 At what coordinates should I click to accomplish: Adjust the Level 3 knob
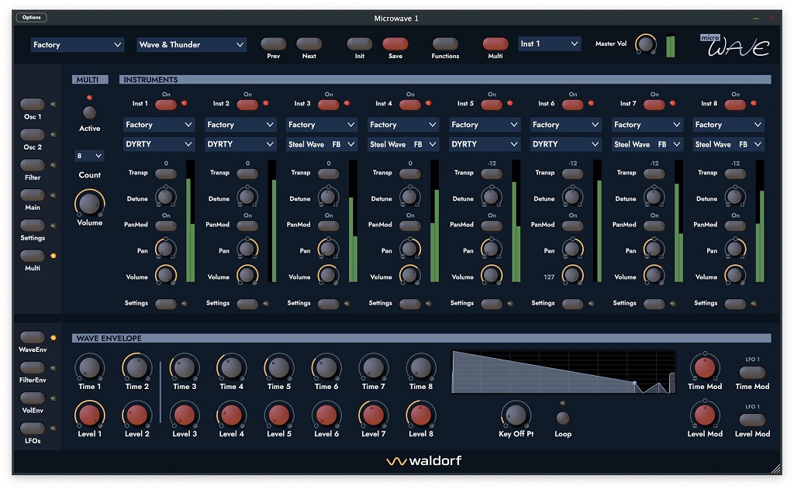pos(185,415)
